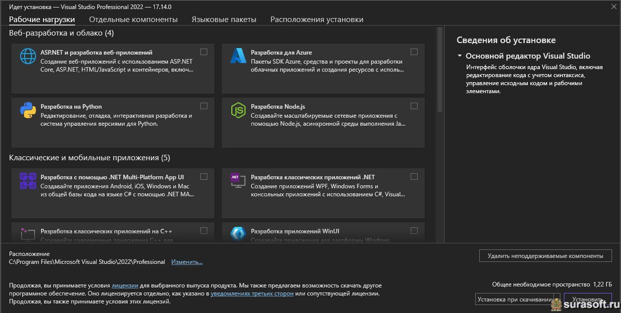The image size is (621, 313).
Task: Click the Сведения об установке heading
Action: pyautogui.click(x=506, y=40)
